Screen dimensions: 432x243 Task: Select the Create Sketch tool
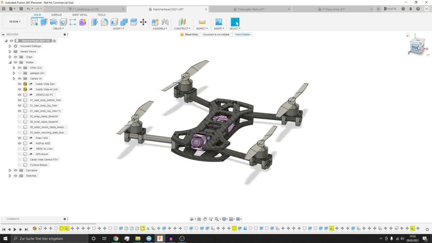pos(35,22)
